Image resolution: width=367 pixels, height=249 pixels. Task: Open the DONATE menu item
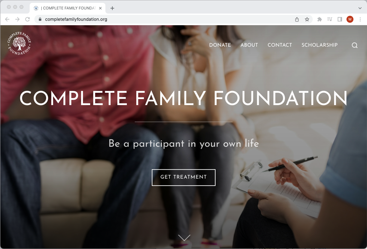[x=220, y=45]
